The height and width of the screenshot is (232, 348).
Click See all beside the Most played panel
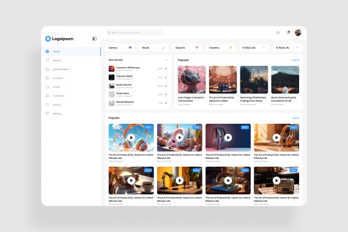(295, 60)
